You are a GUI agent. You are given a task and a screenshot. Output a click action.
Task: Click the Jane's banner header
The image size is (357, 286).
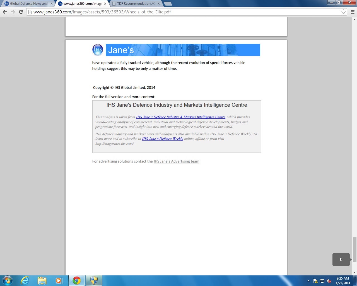(183, 50)
